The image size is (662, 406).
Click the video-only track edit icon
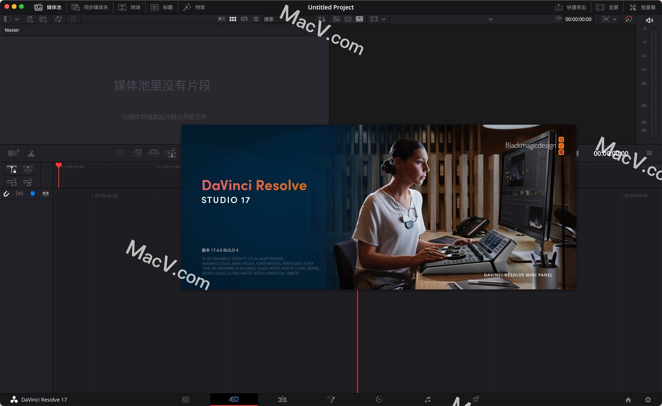click(11, 182)
